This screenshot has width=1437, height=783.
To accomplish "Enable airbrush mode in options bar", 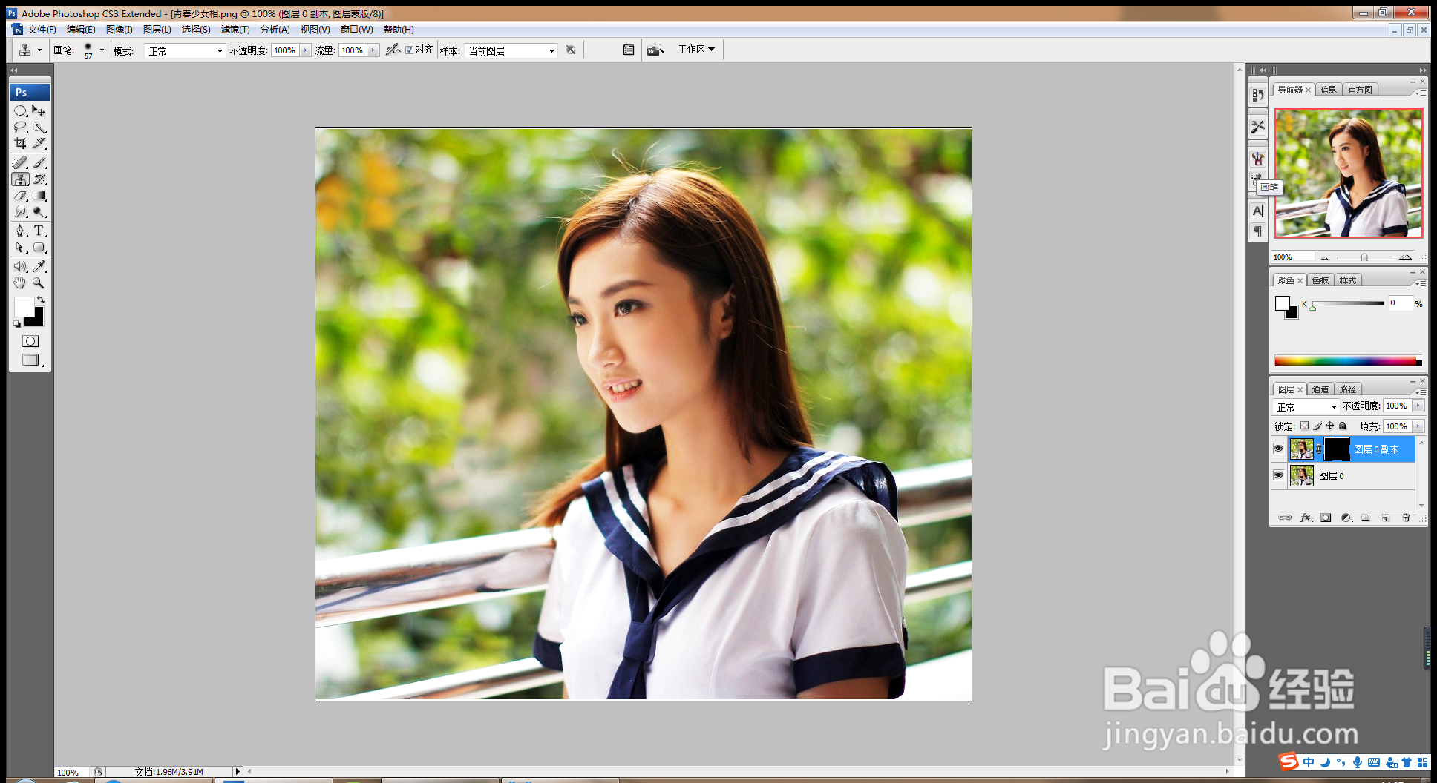I will [393, 50].
